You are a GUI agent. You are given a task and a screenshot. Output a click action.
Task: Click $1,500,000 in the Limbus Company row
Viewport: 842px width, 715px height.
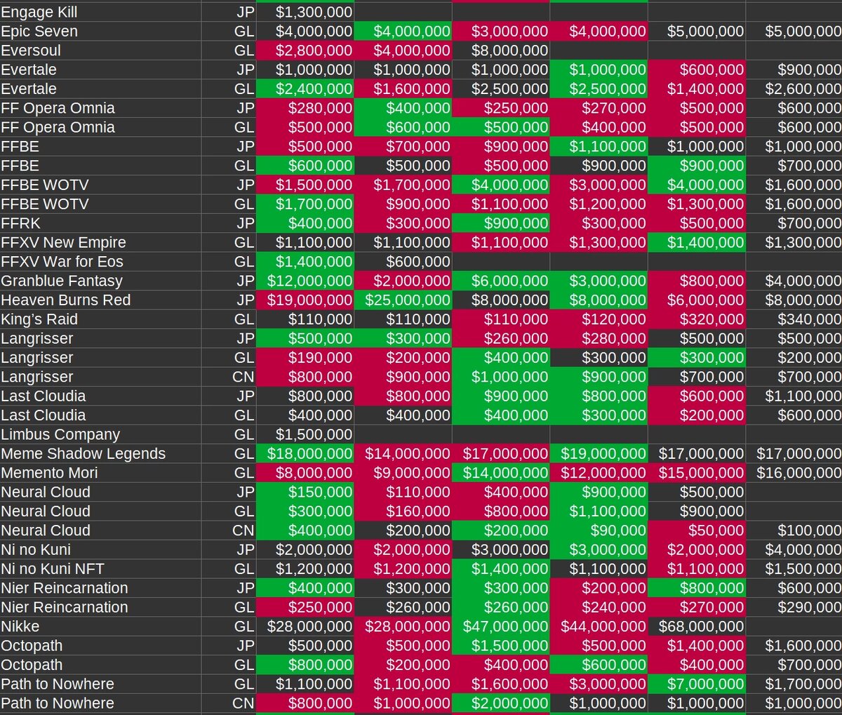(305, 434)
